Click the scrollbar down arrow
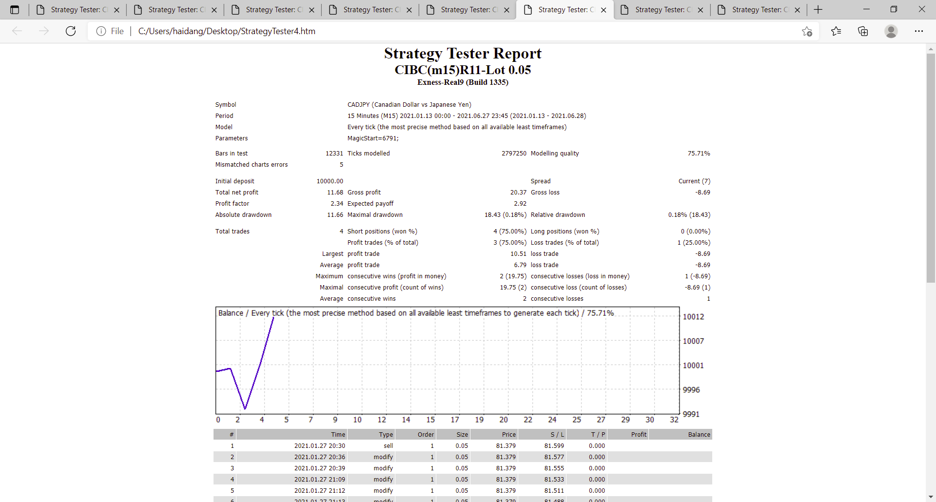 pos(931,497)
